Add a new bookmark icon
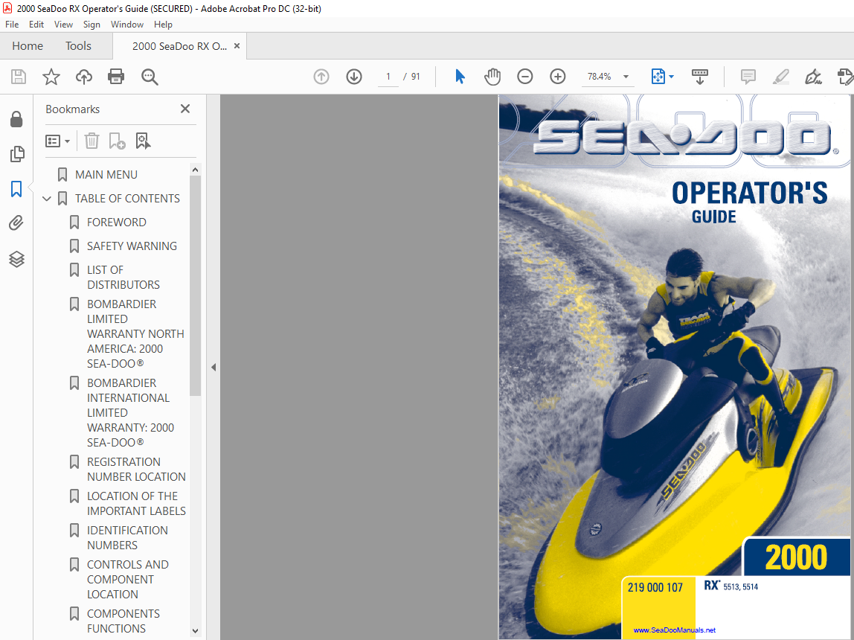854x640 pixels. pos(117,141)
